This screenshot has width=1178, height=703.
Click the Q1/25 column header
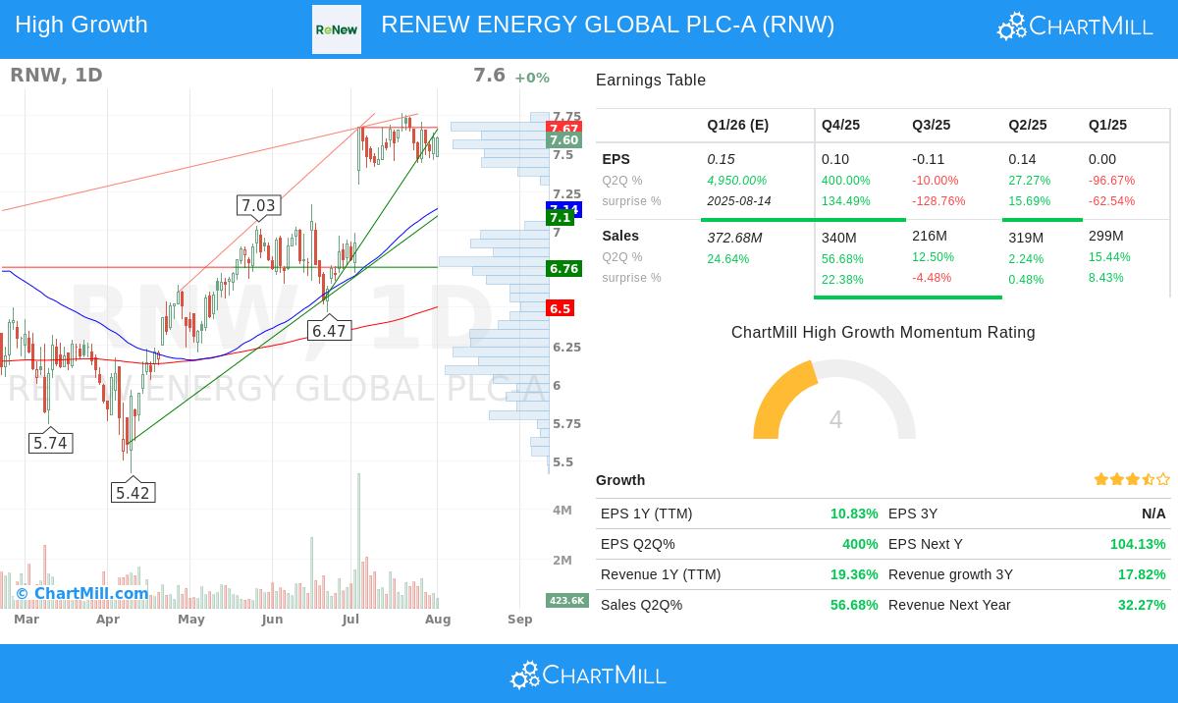(x=1107, y=125)
